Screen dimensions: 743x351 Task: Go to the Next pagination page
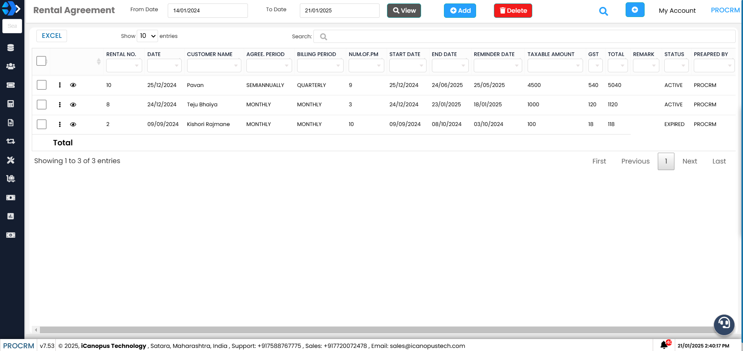690,161
